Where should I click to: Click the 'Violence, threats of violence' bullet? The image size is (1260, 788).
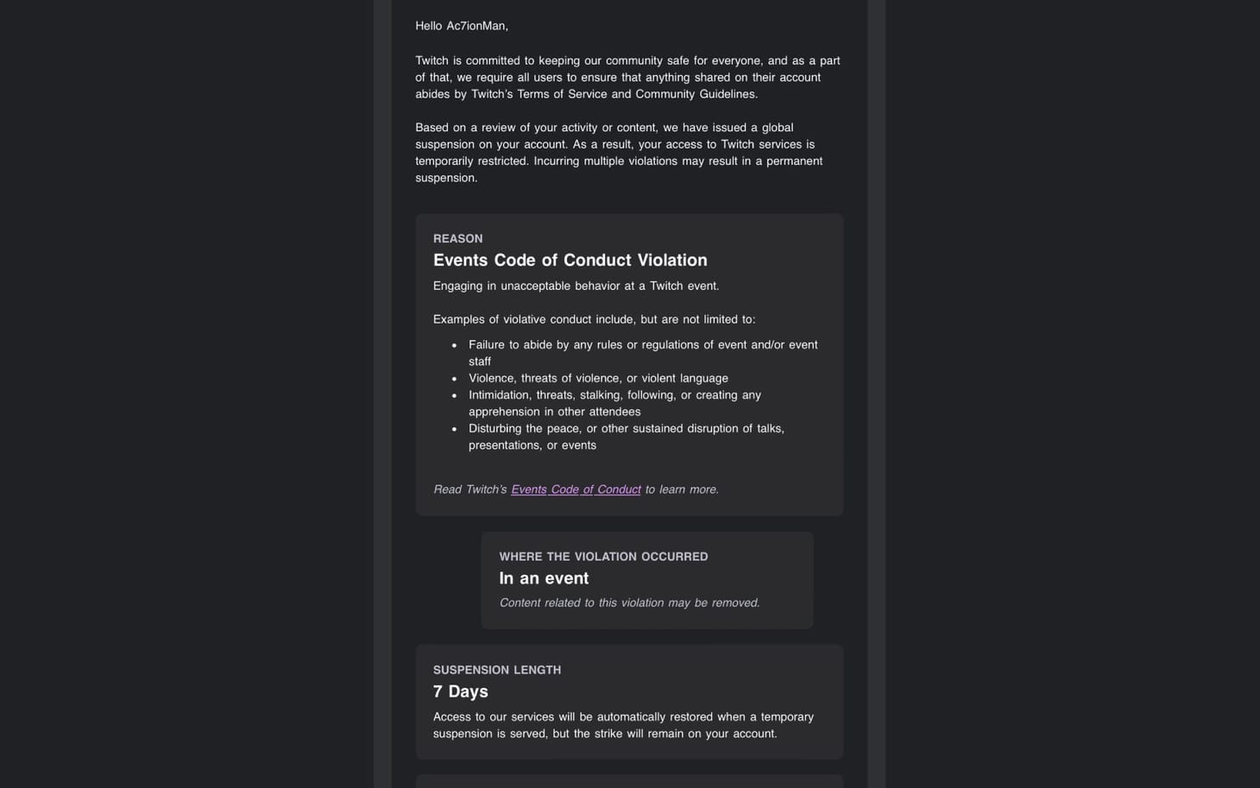(x=598, y=378)
